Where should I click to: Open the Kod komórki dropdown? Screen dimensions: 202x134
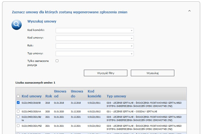coord(94,30)
